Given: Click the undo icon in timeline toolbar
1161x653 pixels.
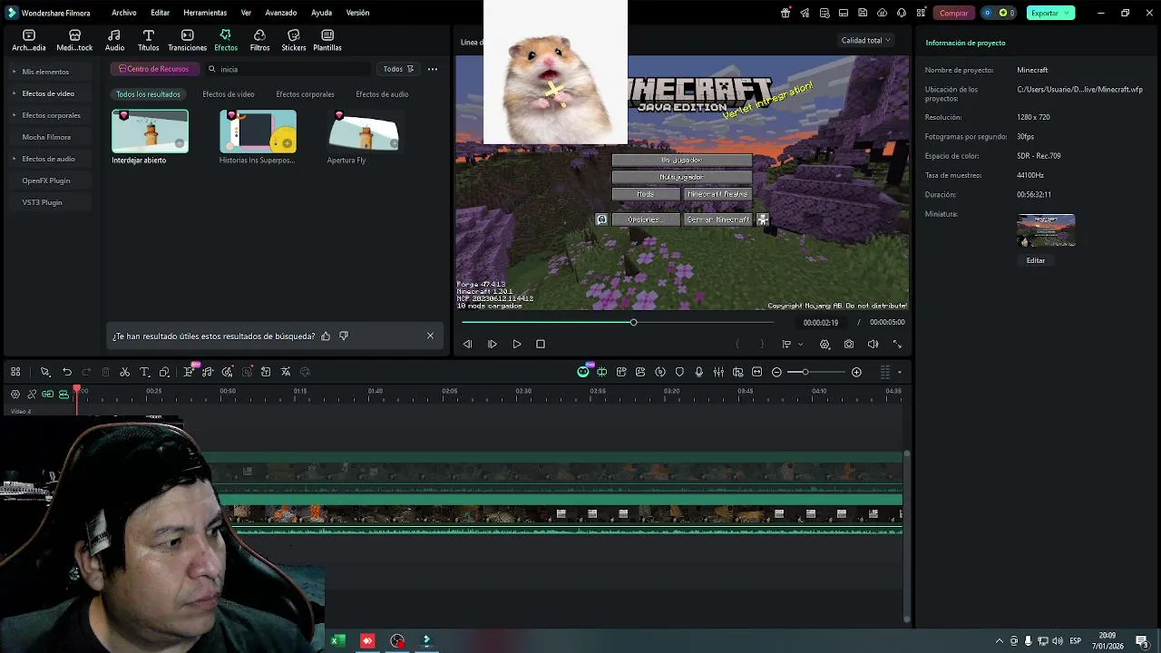Looking at the screenshot, I should (67, 372).
